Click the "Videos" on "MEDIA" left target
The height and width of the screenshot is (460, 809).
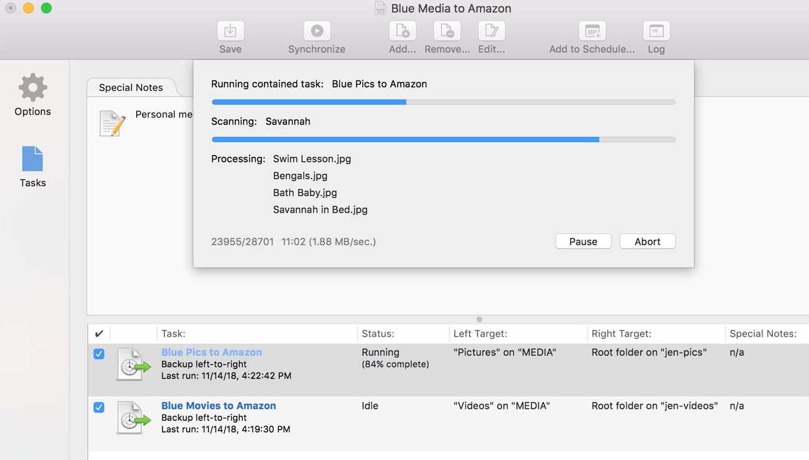pyautogui.click(x=502, y=406)
